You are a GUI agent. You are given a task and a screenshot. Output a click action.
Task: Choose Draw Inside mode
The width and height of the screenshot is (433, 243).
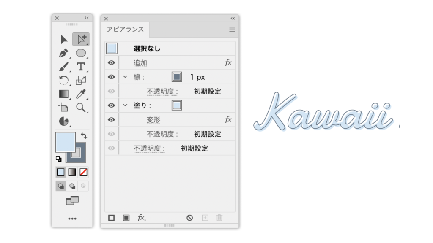[x=83, y=186]
